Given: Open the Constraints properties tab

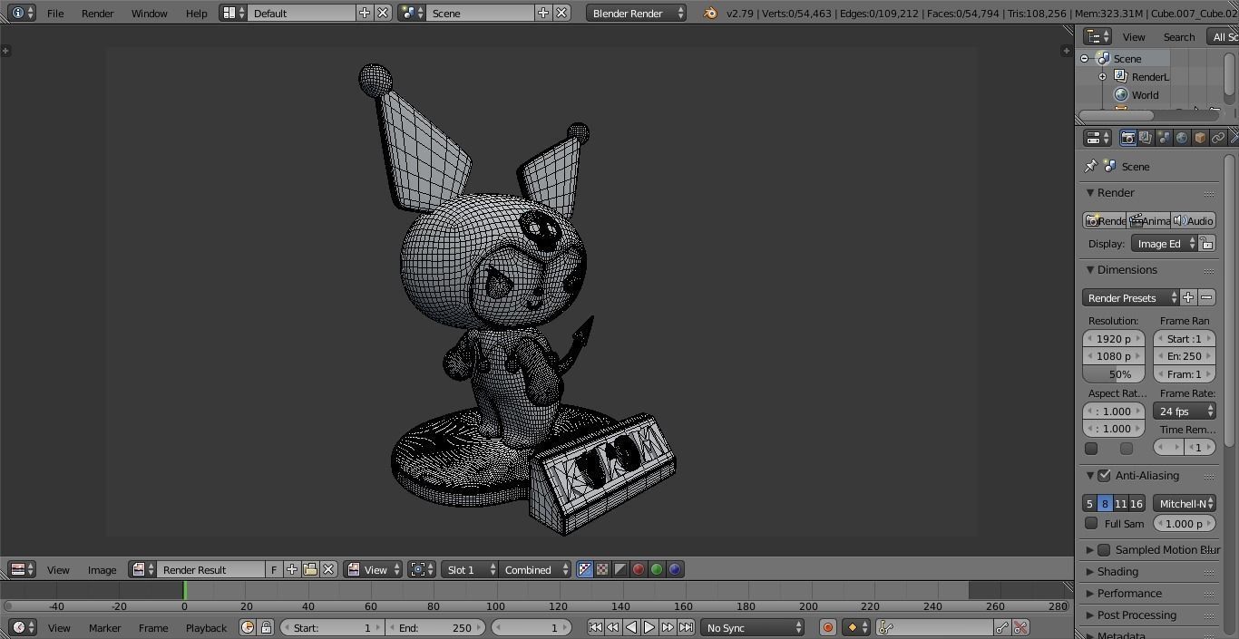Looking at the screenshot, I should [x=1218, y=138].
